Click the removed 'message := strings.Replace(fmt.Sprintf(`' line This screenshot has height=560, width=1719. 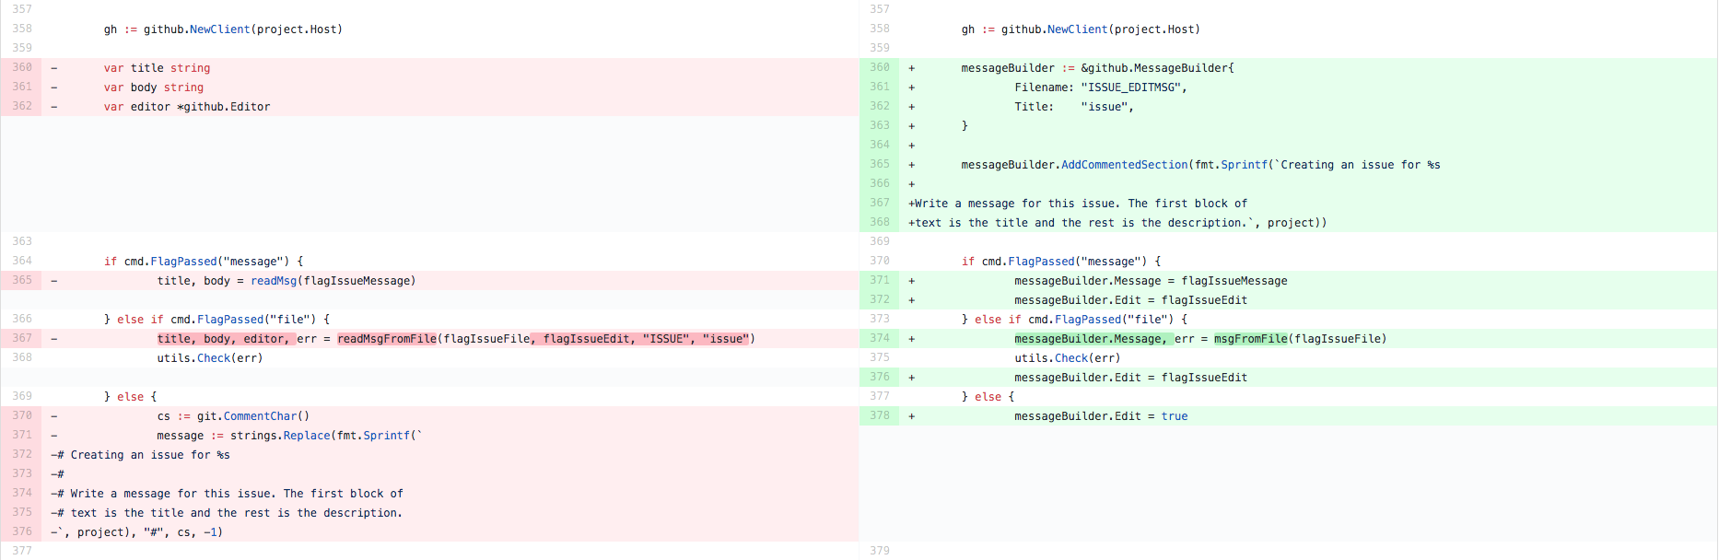click(289, 436)
